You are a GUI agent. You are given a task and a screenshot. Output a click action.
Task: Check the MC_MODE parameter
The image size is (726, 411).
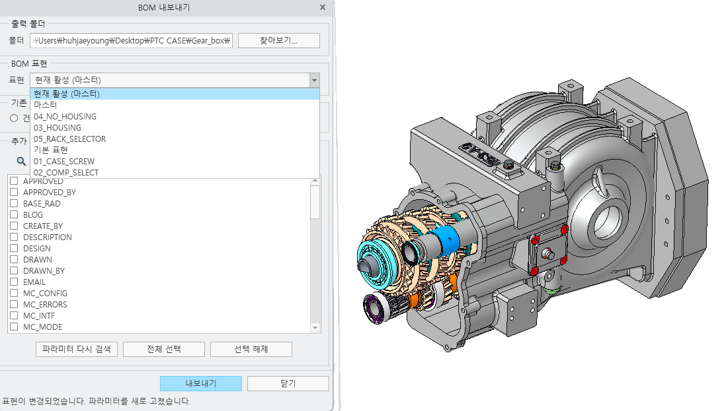point(14,327)
